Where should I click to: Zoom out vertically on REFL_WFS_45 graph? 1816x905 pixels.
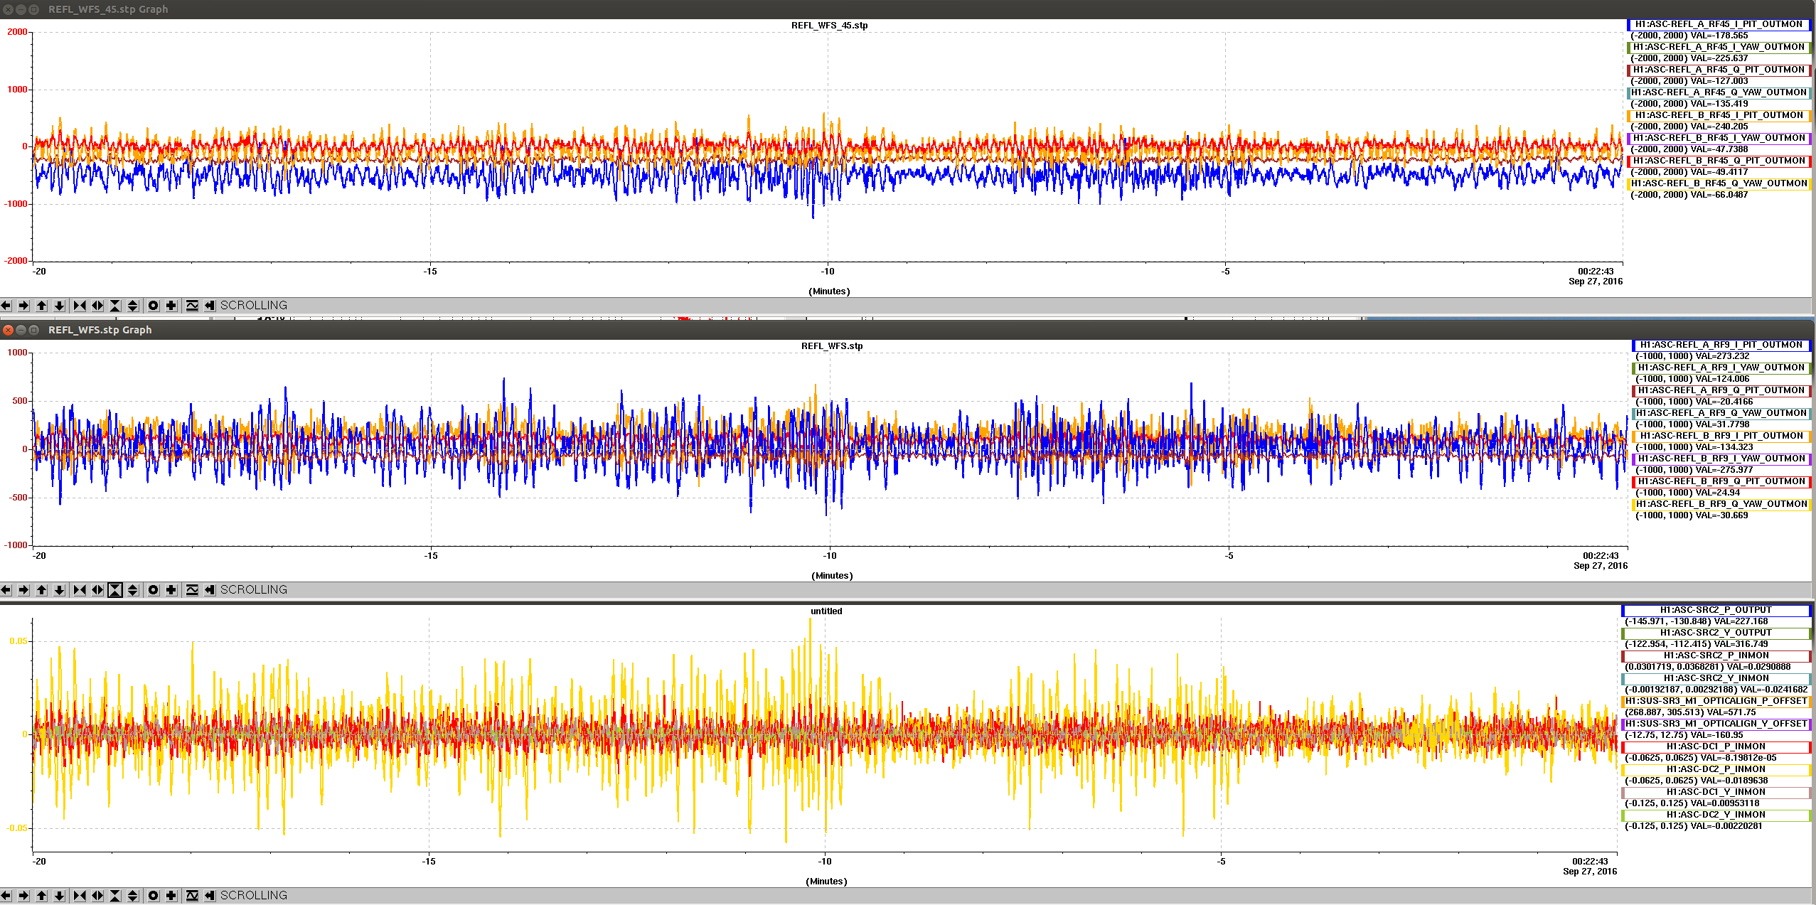[x=133, y=306]
